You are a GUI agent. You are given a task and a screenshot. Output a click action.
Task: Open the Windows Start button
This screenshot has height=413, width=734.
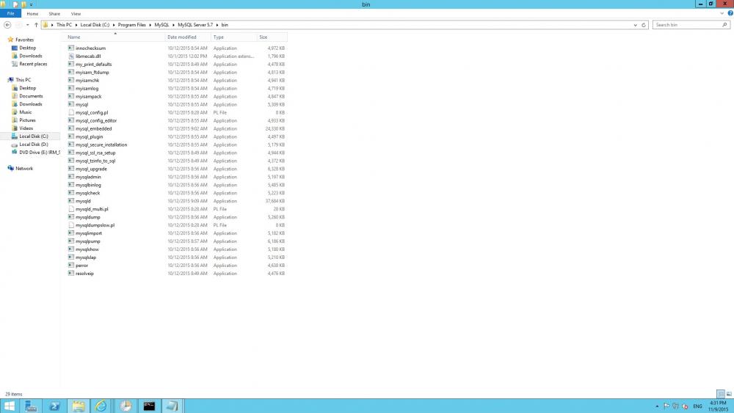coord(10,406)
